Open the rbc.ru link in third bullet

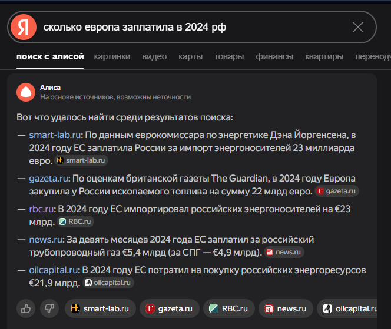click(x=41, y=209)
